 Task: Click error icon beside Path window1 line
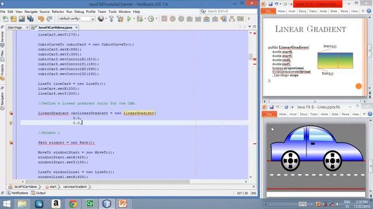click(x=11, y=143)
